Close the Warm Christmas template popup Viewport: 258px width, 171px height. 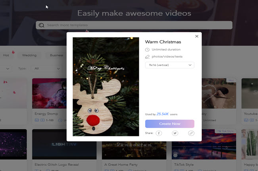[196, 36]
